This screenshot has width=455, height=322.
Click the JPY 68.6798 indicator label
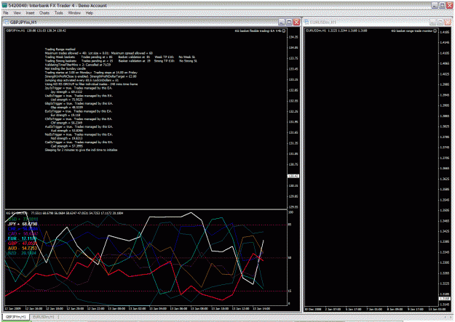[23, 224]
